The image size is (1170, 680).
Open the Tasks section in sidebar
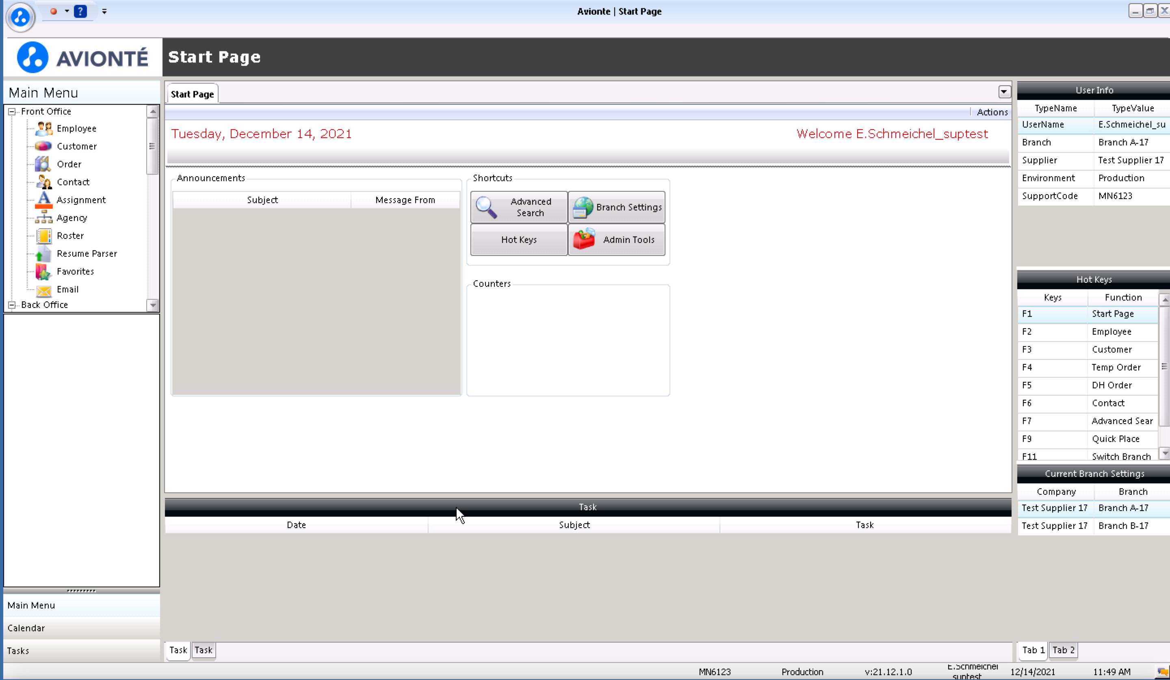pyautogui.click(x=18, y=651)
